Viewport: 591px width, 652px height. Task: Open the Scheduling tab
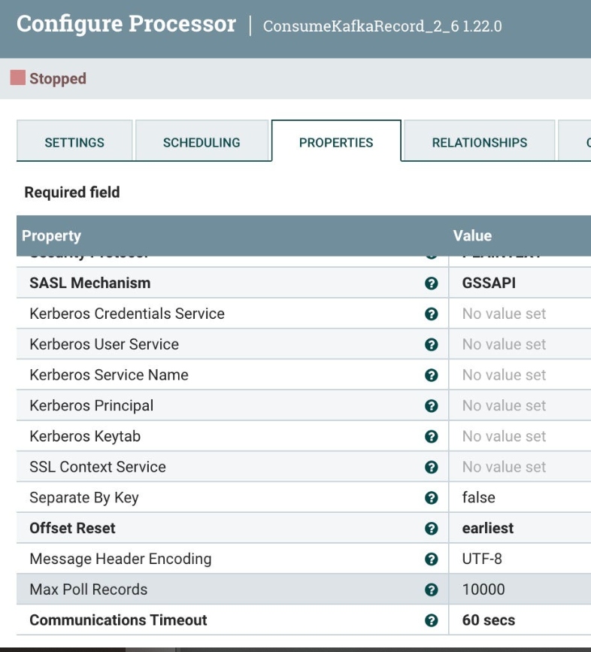(203, 140)
